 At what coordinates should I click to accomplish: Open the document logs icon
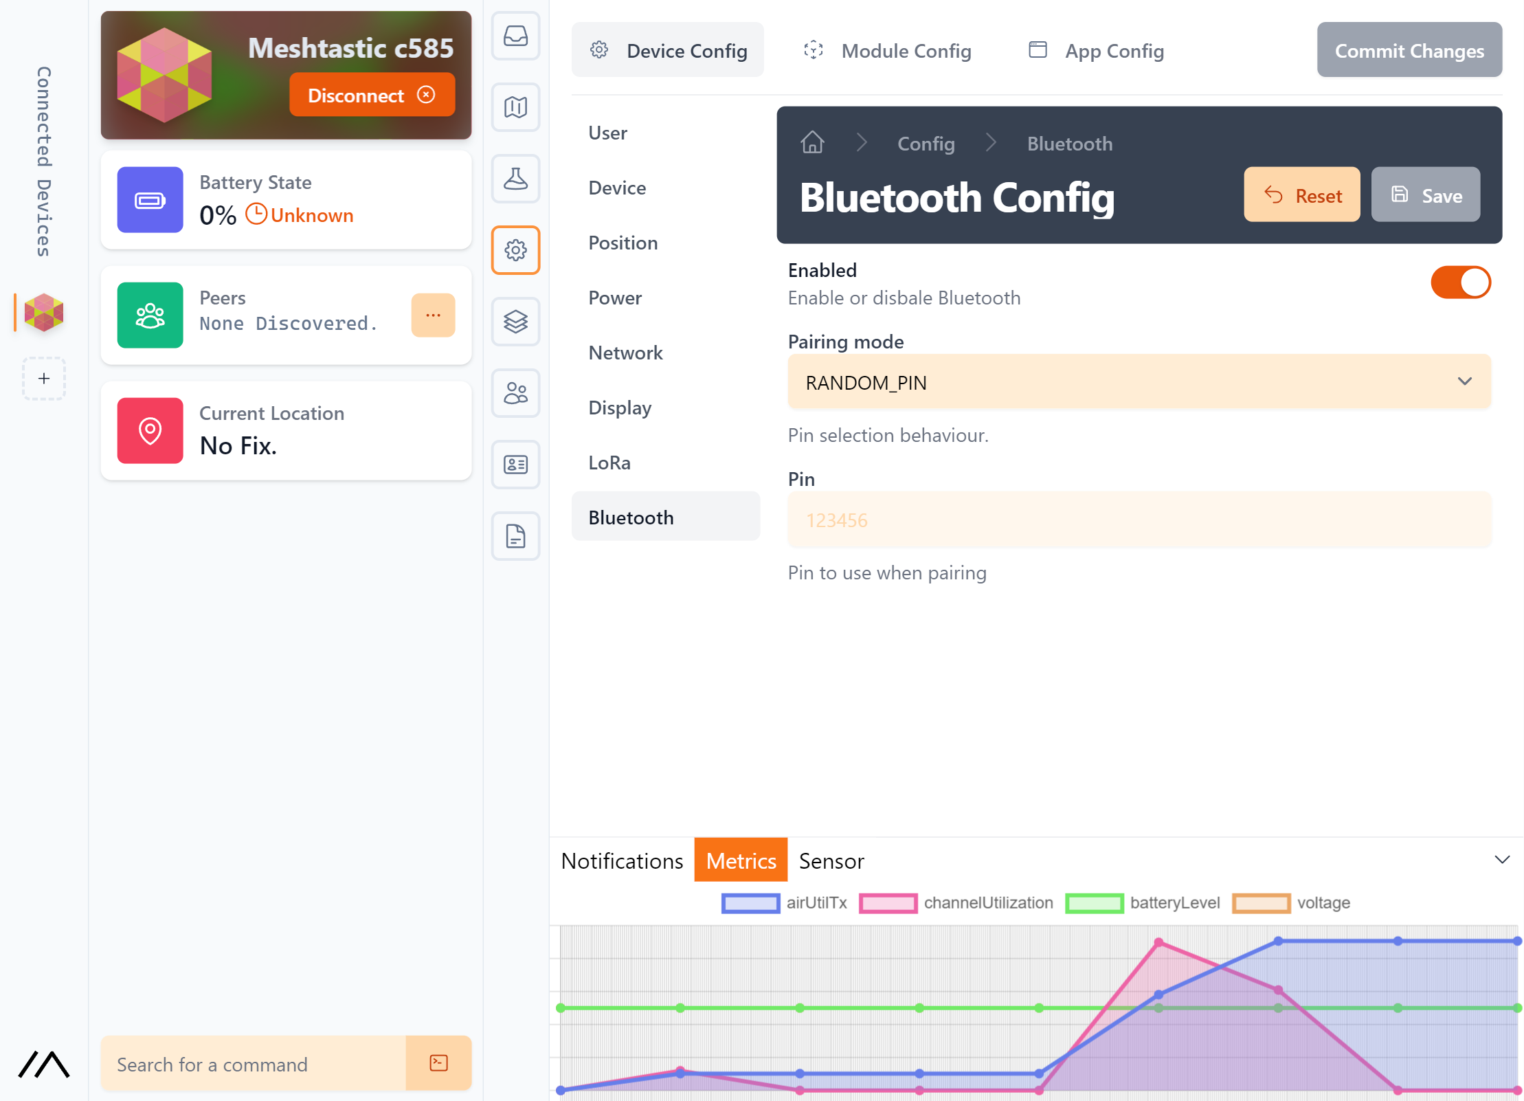tap(515, 536)
